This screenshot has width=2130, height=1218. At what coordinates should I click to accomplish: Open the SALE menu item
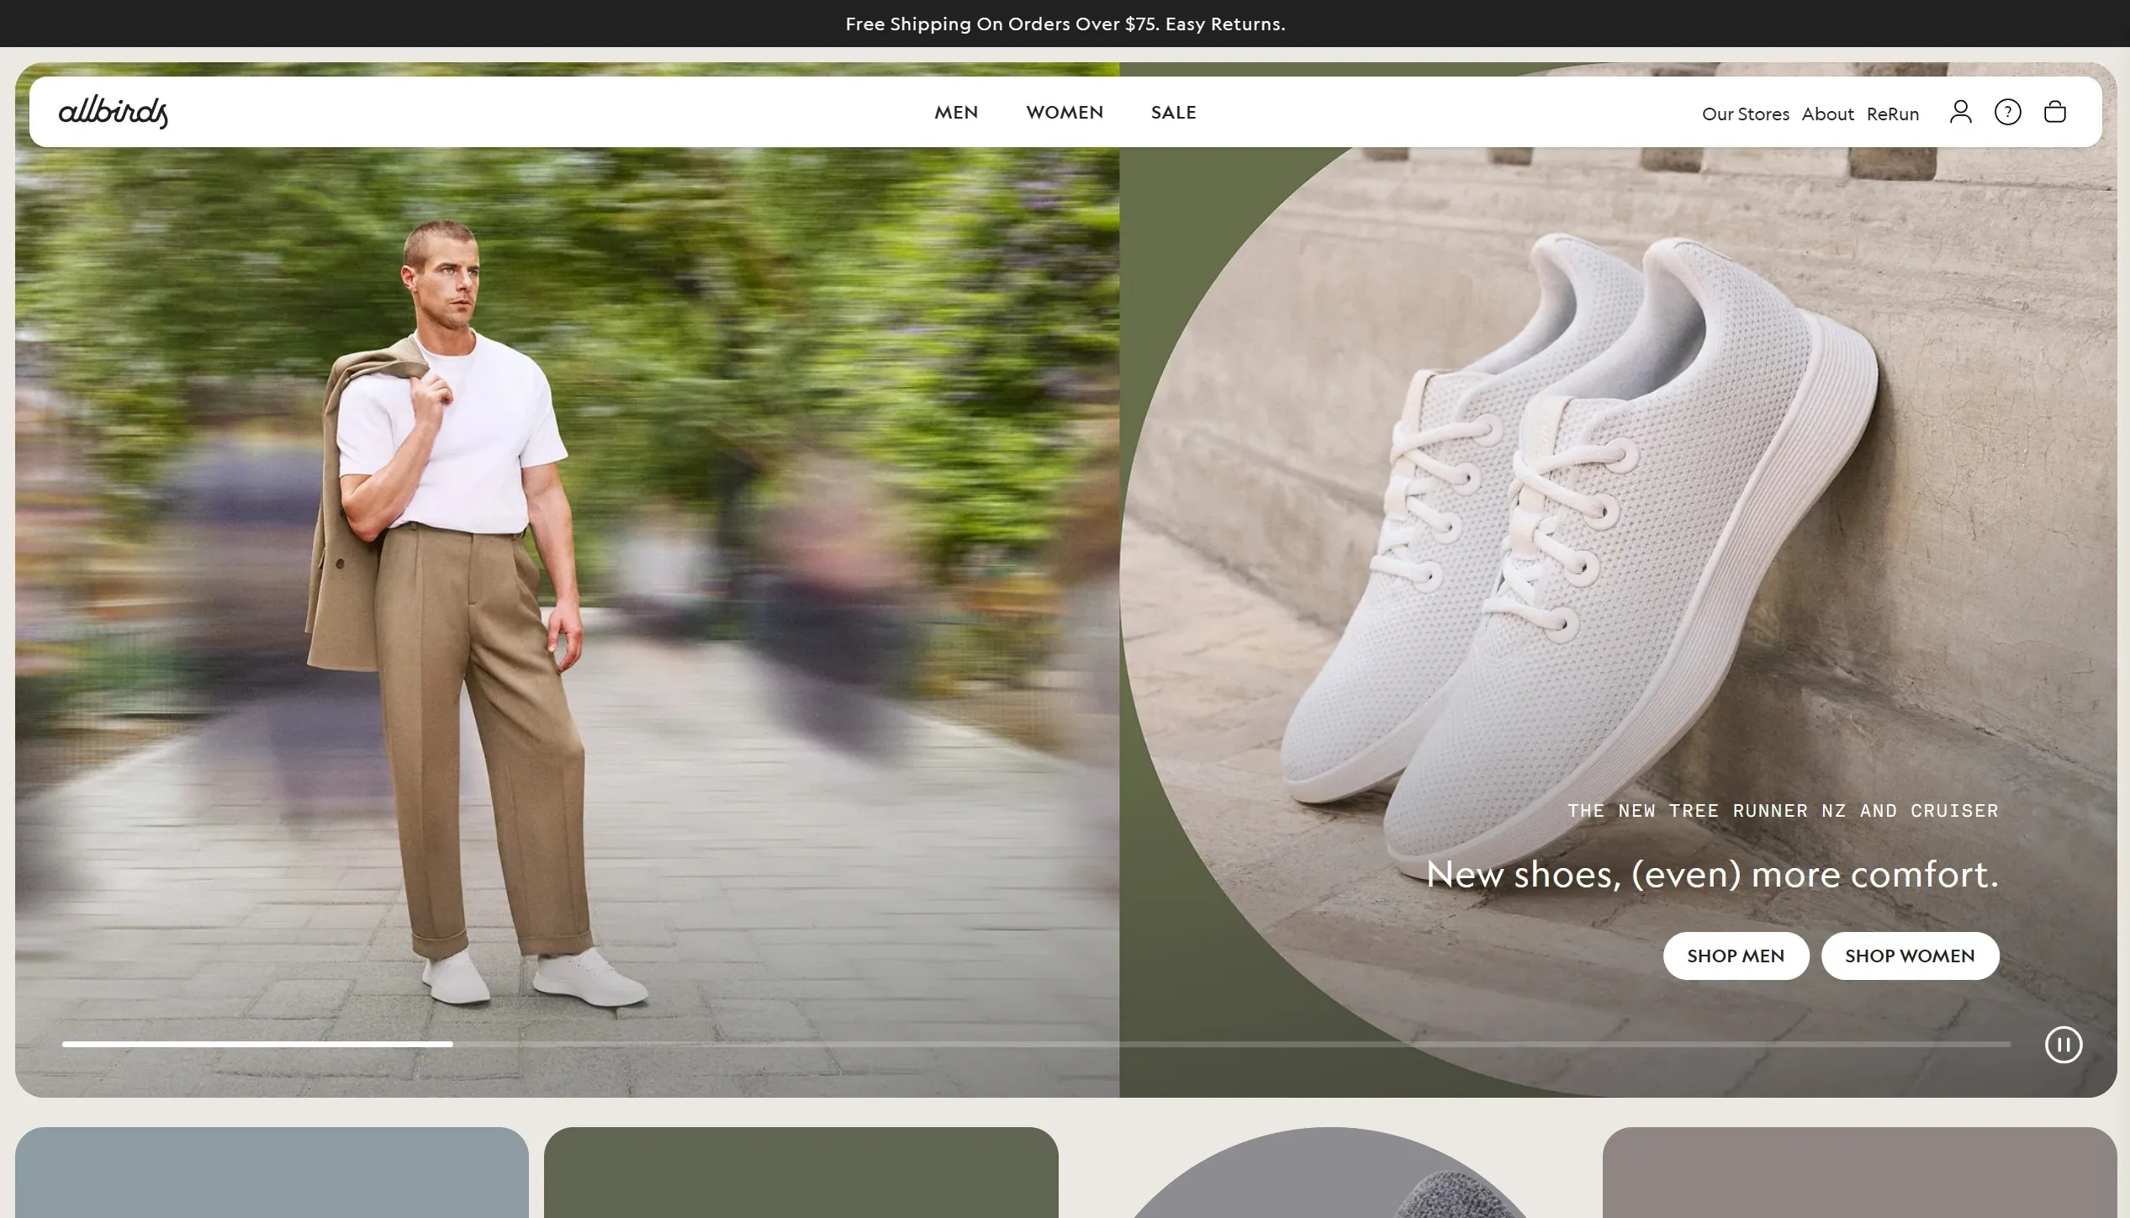coord(1173,112)
